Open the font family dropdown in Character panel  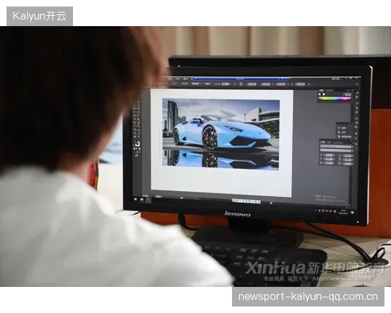click(336, 146)
